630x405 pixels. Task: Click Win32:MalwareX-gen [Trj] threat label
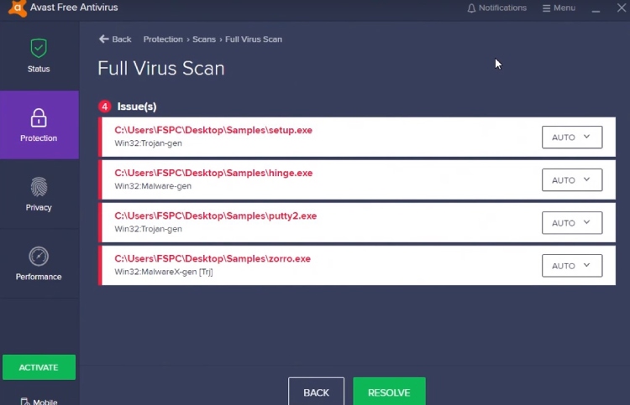(x=164, y=272)
